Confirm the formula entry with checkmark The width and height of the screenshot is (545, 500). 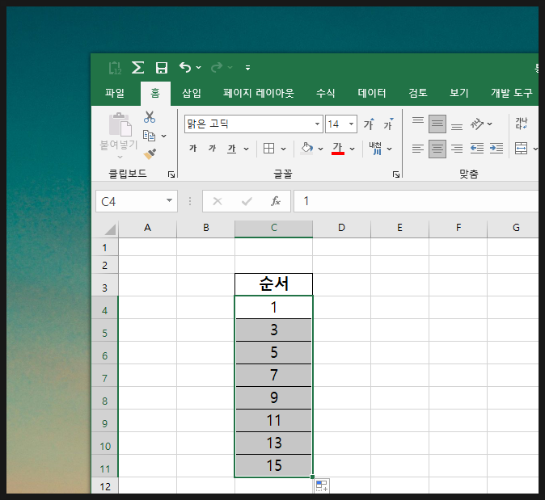[x=247, y=201]
